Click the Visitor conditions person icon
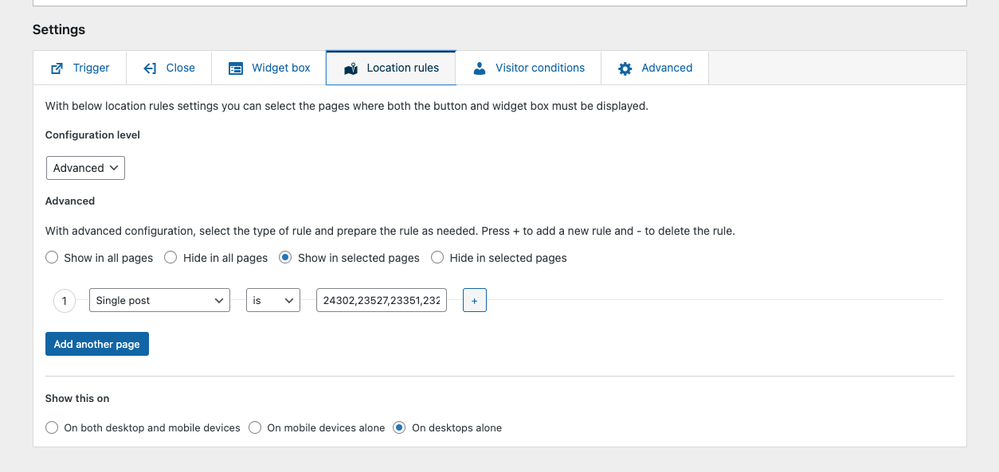The height and width of the screenshot is (472, 999). [x=480, y=68]
